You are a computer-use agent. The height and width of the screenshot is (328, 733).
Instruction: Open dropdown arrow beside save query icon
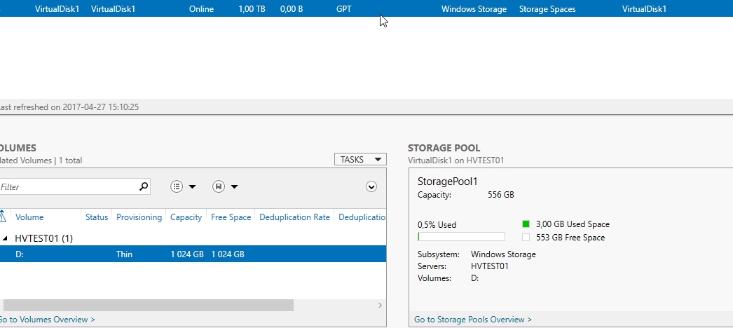click(x=235, y=186)
